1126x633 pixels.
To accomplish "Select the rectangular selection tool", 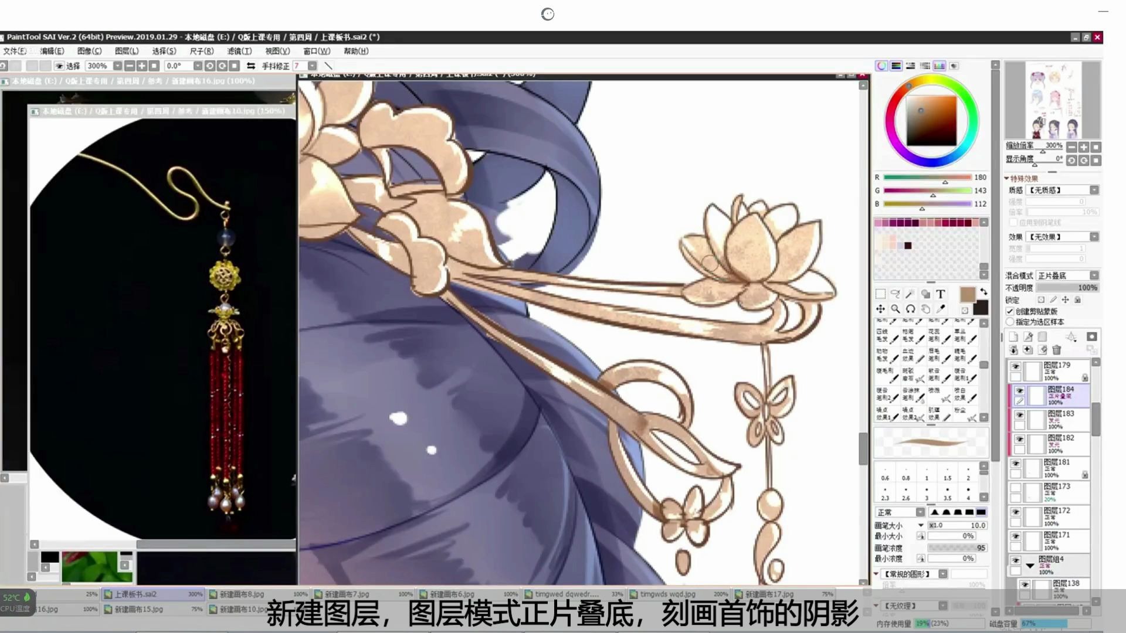I will click(880, 294).
